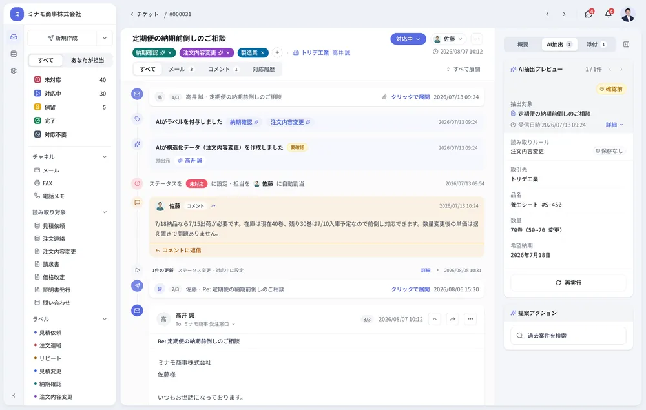Go to next ticket arrow in header
The width and height of the screenshot is (646, 410).
(564, 14)
